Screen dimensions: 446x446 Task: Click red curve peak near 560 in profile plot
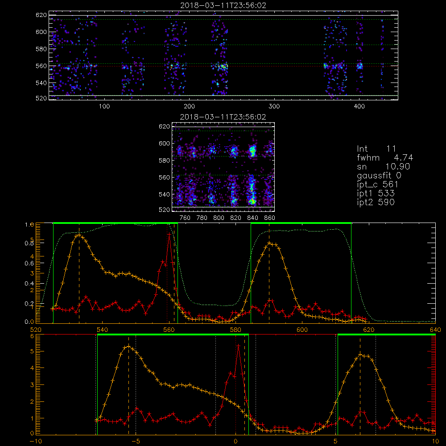(x=169, y=234)
